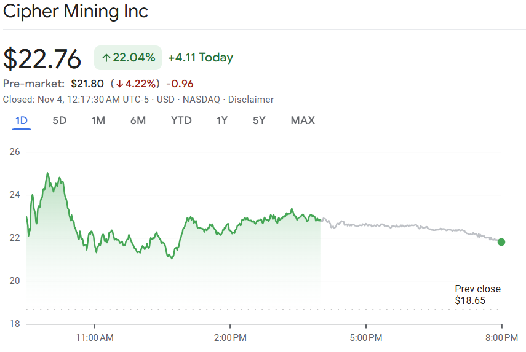Click the green up-arrow in percentage badge
526x352 pixels.
[x=106, y=58]
